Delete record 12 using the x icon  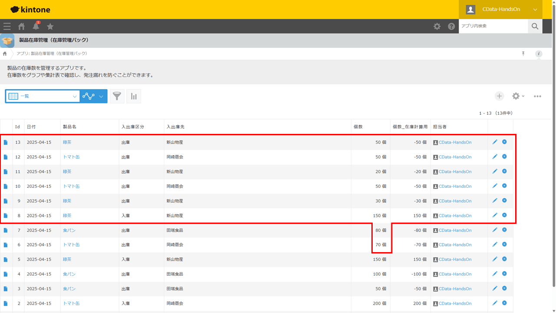[x=504, y=156]
